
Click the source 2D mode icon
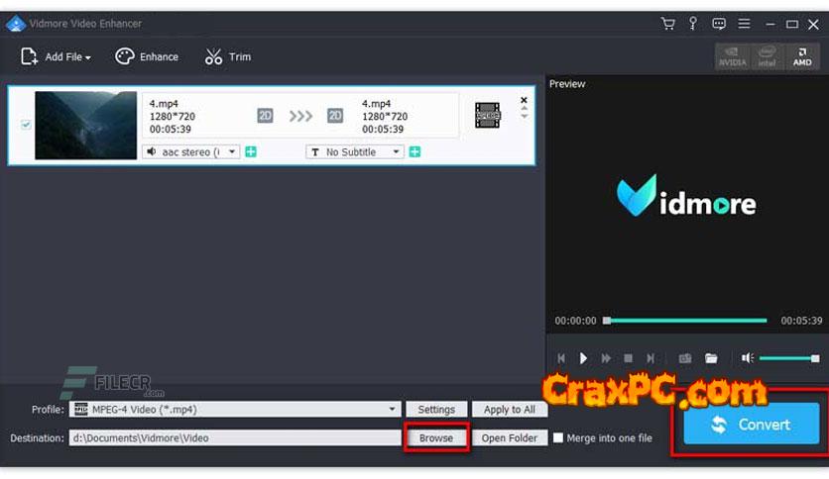point(265,116)
